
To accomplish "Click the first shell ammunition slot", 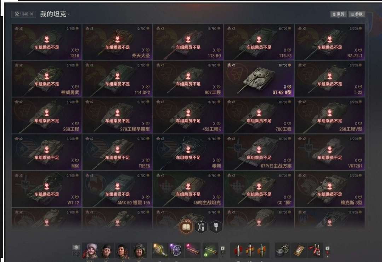I will coord(238,250).
